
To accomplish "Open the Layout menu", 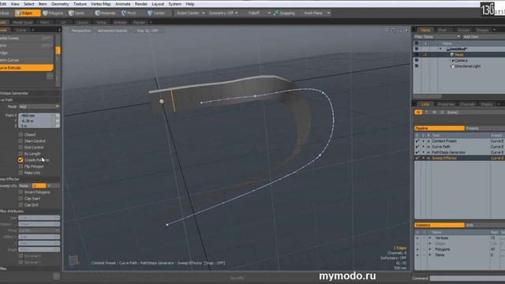I will pos(158,4).
